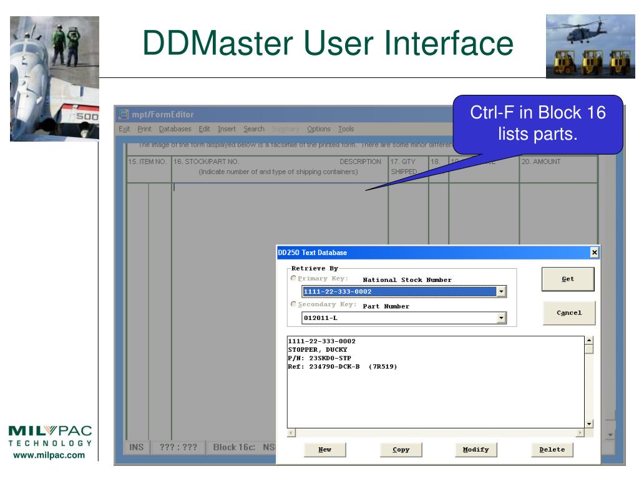Click the Part Number field 012011-L
This screenshot has height=479, width=639.
(399, 318)
